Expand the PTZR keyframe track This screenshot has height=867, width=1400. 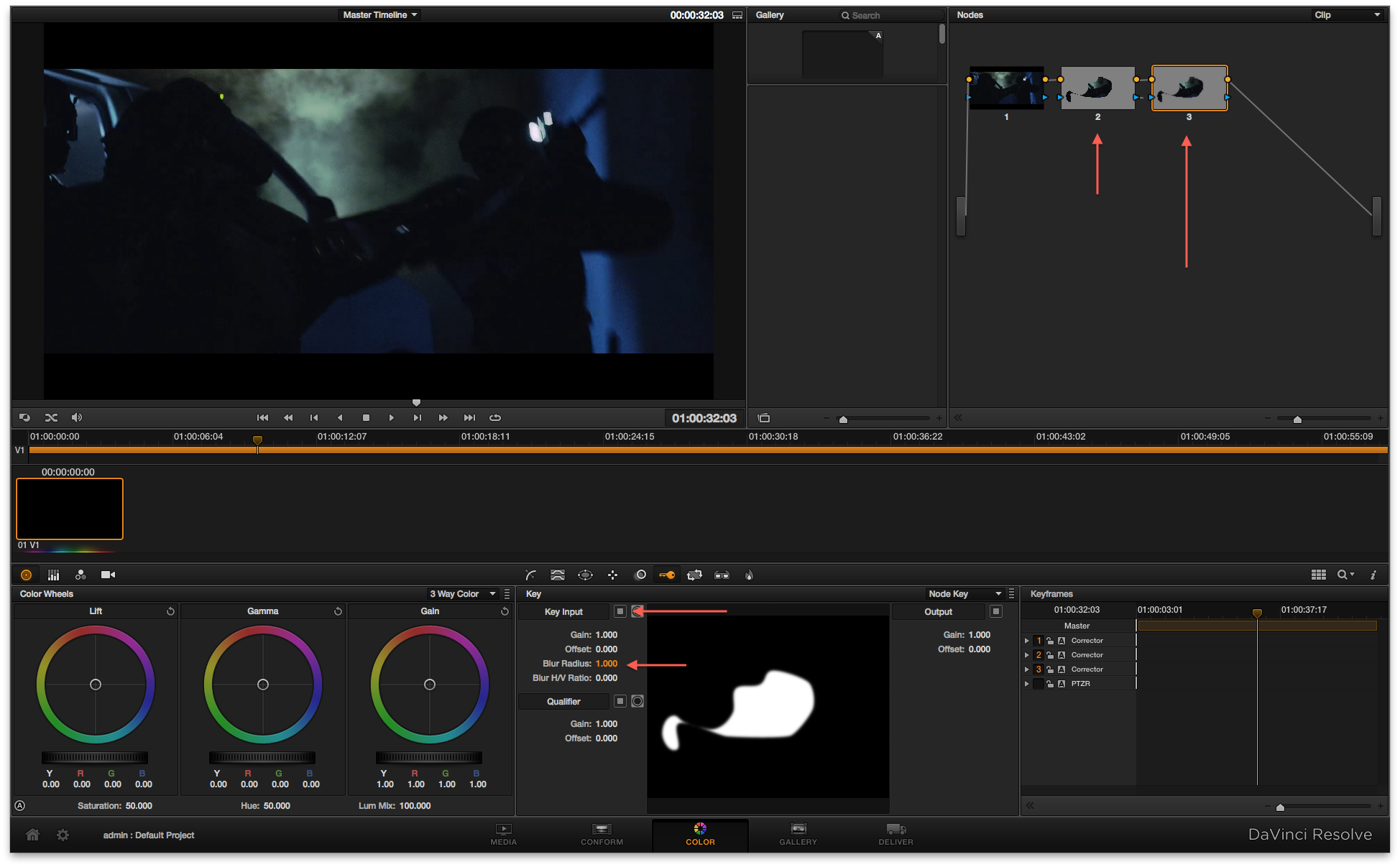(x=1026, y=684)
